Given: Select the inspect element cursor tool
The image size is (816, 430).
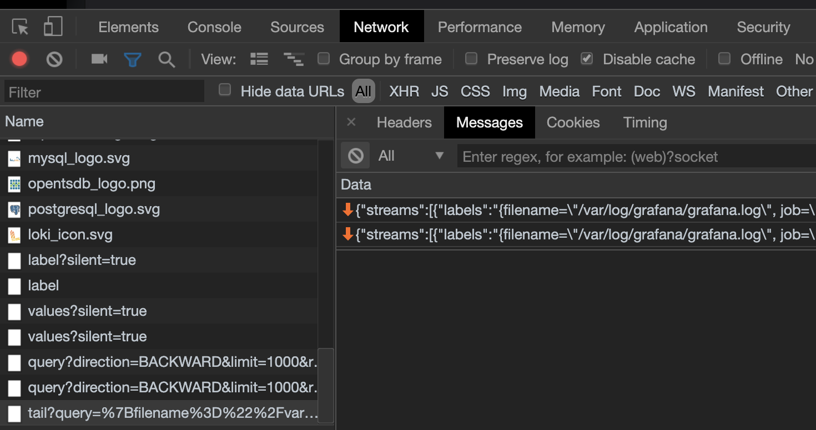Looking at the screenshot, I should tap(19, 26).
